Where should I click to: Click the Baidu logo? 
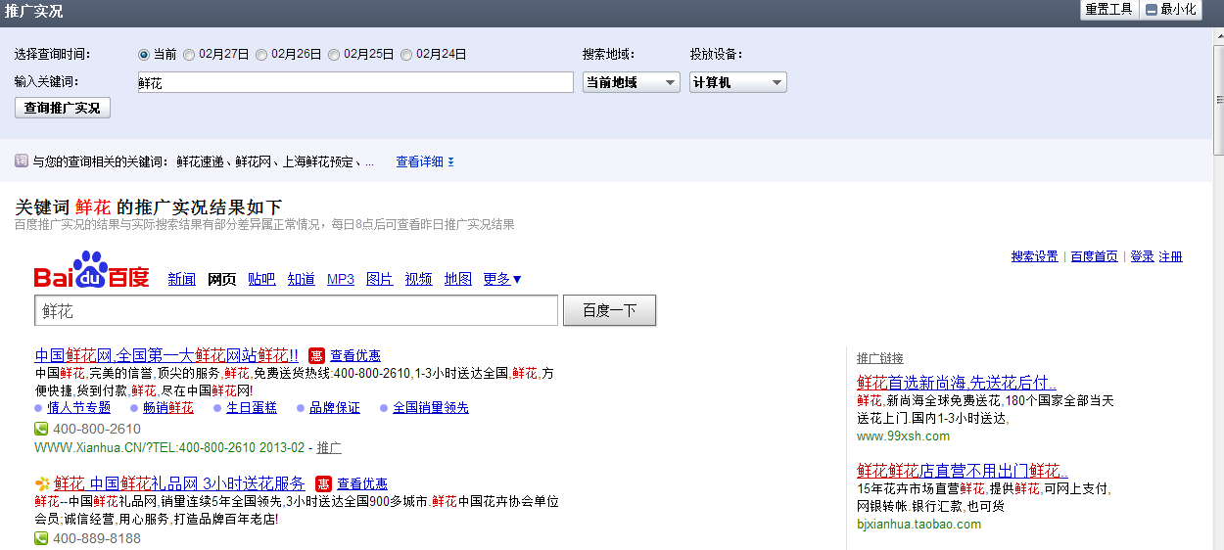(x=92, y=271)
